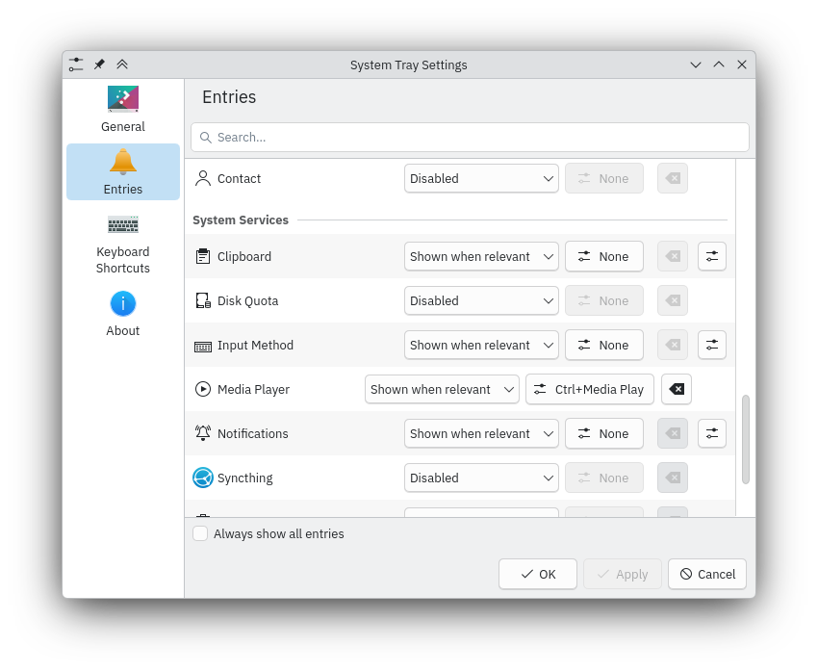The height and width of the screenshot is (672, 818).
Task: Open the About page
Action: [x=123, y=314]
